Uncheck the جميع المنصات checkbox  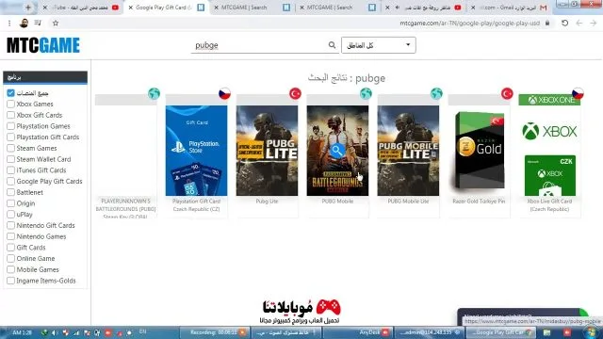[x=10, y=93]
